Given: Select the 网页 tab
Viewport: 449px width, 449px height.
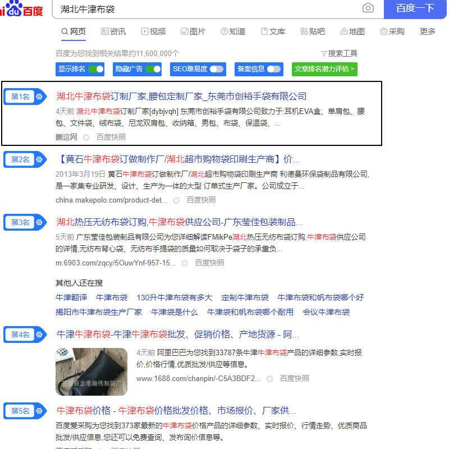Looking at the screenshot, I should 74,31.
